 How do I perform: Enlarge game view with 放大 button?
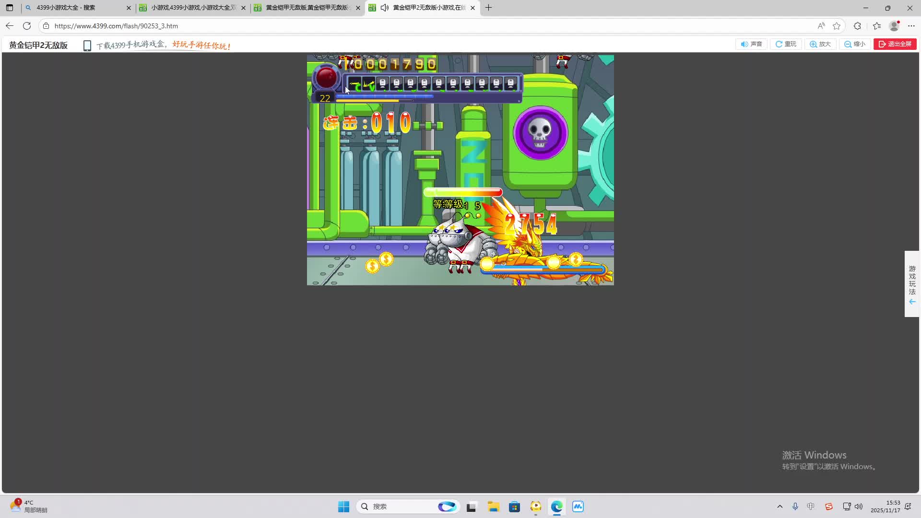pyautogui.click(x=820, y=44)
